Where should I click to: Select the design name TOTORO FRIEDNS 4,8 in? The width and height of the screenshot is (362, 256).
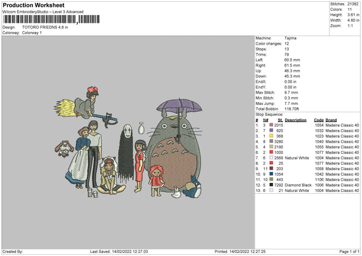click(45, 27)
